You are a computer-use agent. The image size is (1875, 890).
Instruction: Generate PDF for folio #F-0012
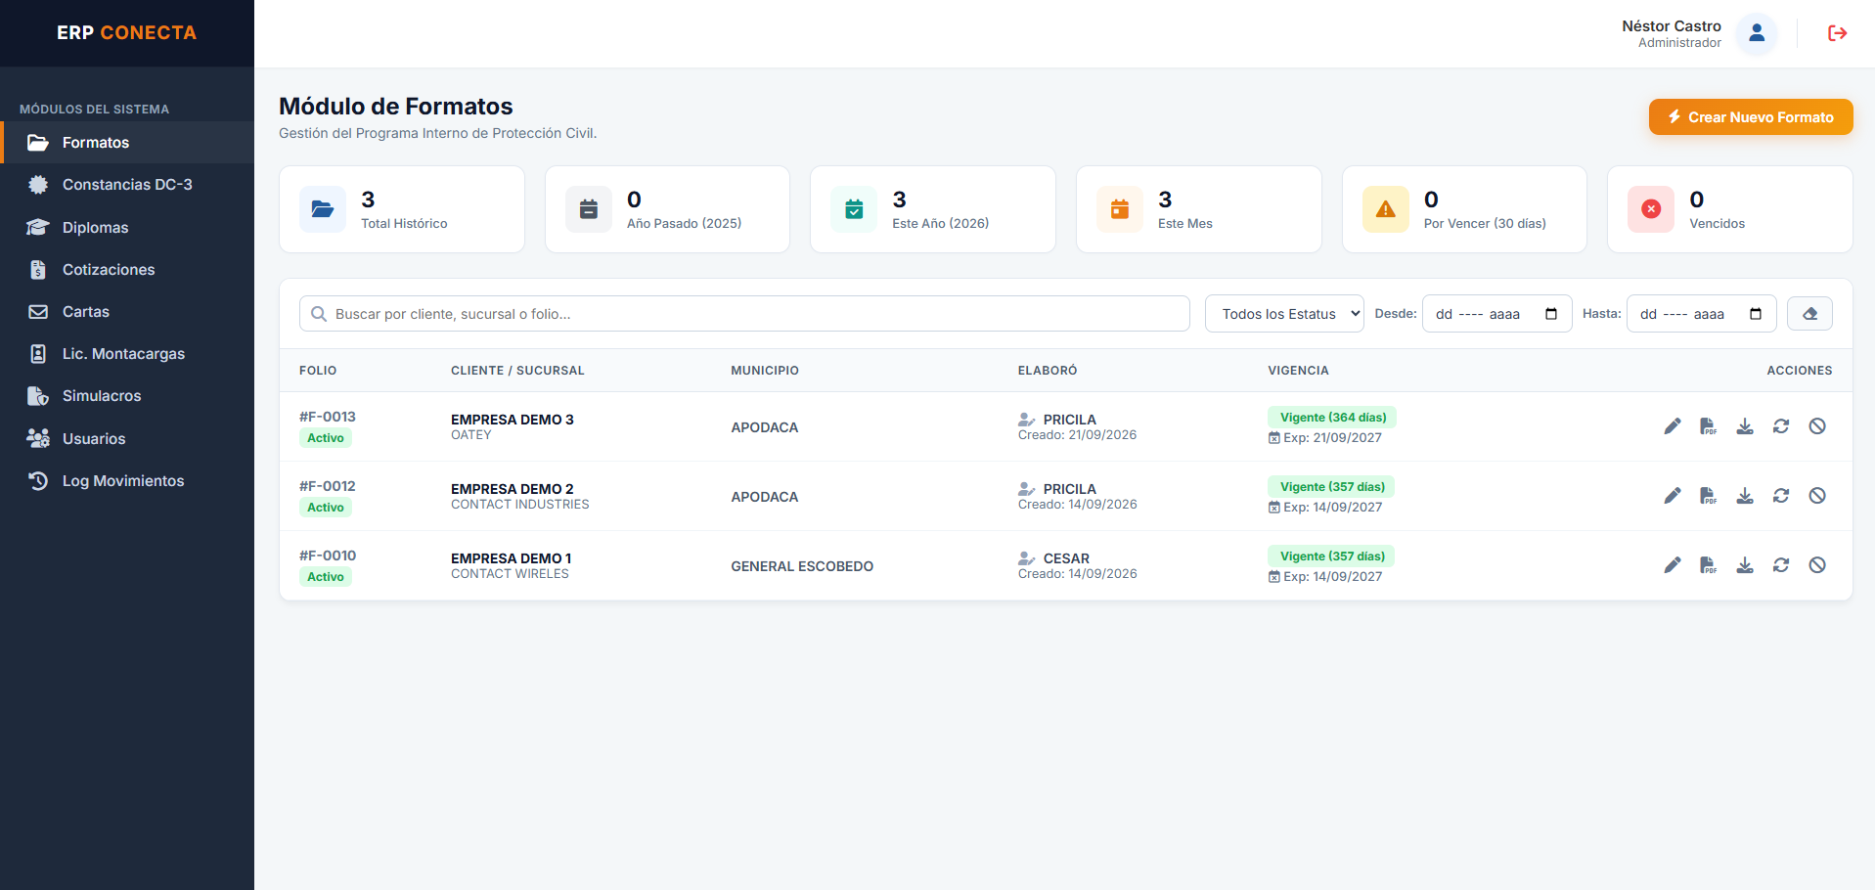[x=1709, y=496]
